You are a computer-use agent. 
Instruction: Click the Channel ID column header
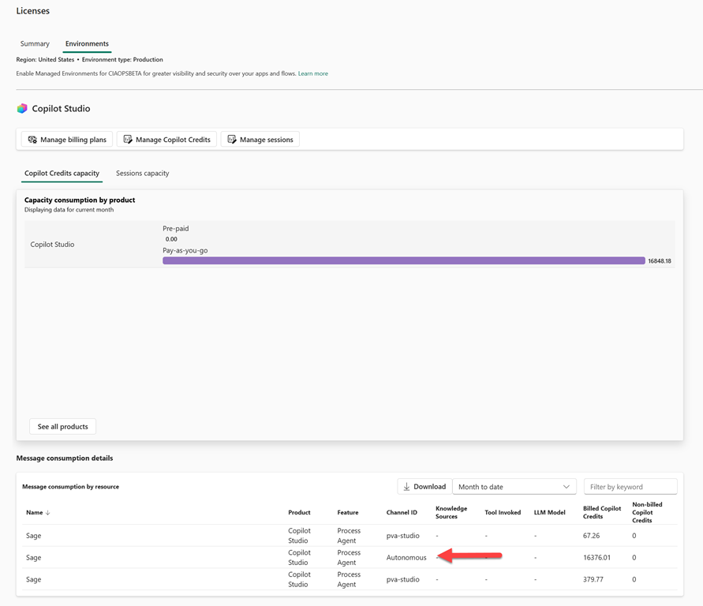(402, 512)
